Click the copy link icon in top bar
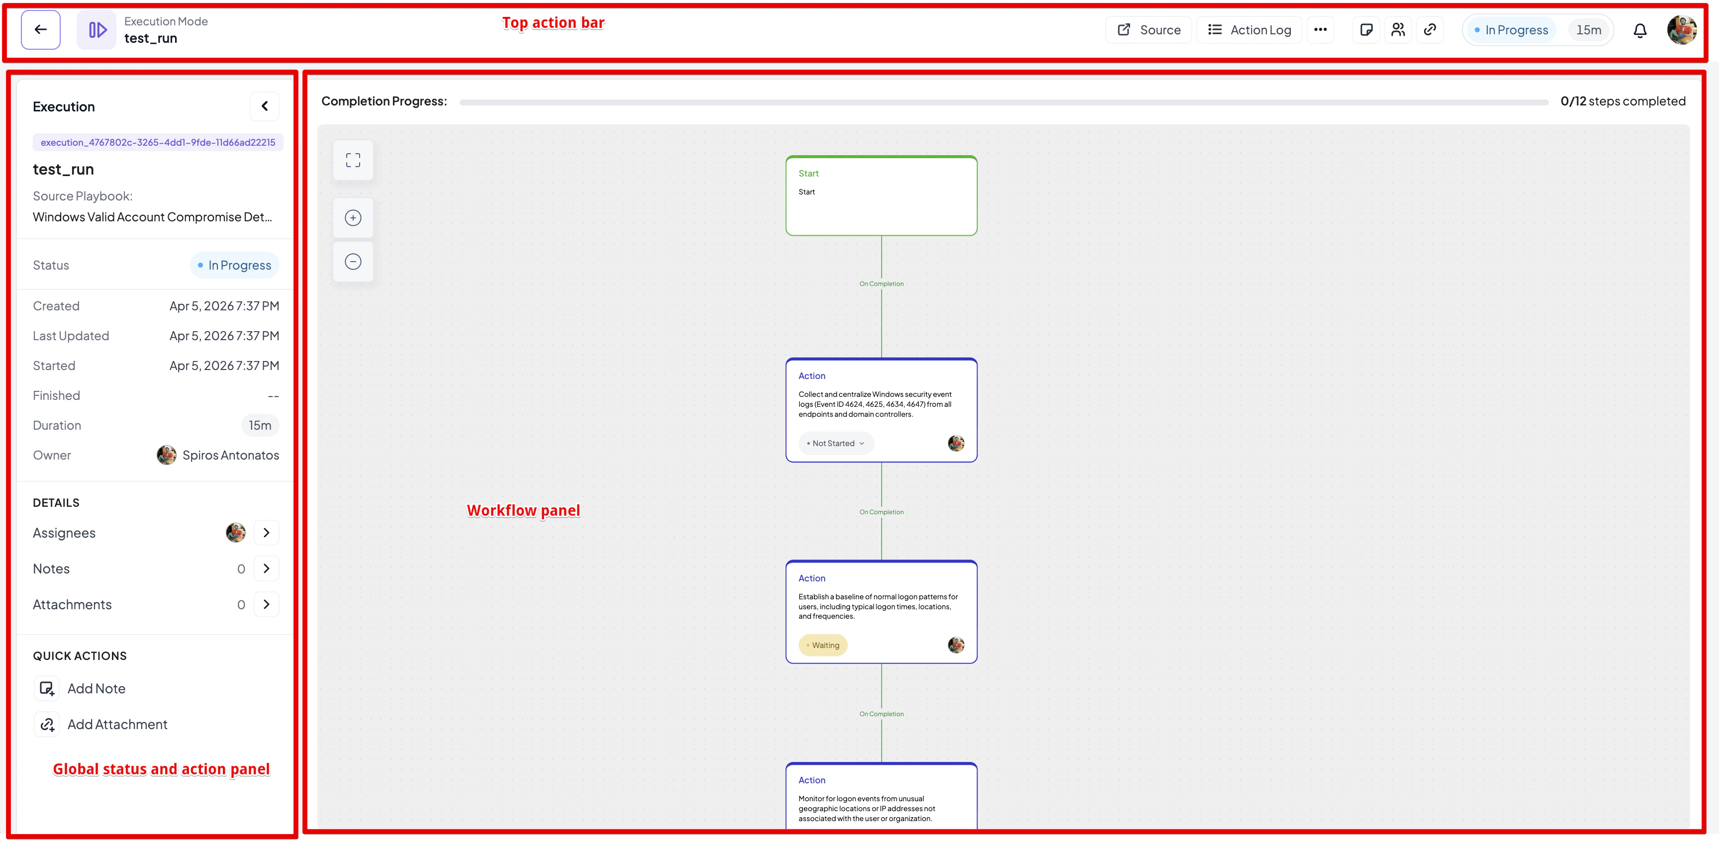 (x=1430, y=29)
